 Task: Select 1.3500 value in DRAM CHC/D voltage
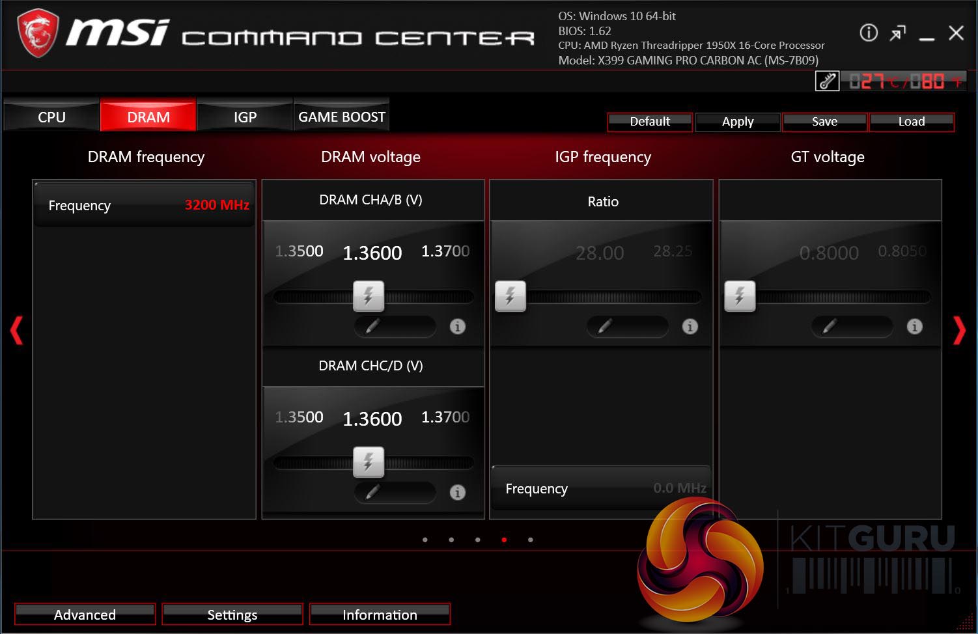pos(299,417)
